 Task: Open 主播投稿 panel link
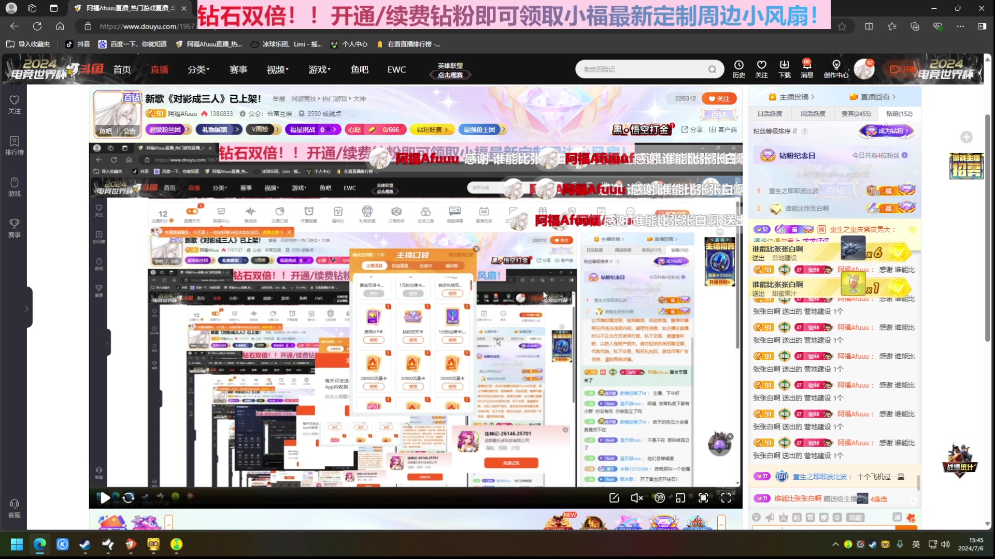pyautogui.click(x=791, y=97)
